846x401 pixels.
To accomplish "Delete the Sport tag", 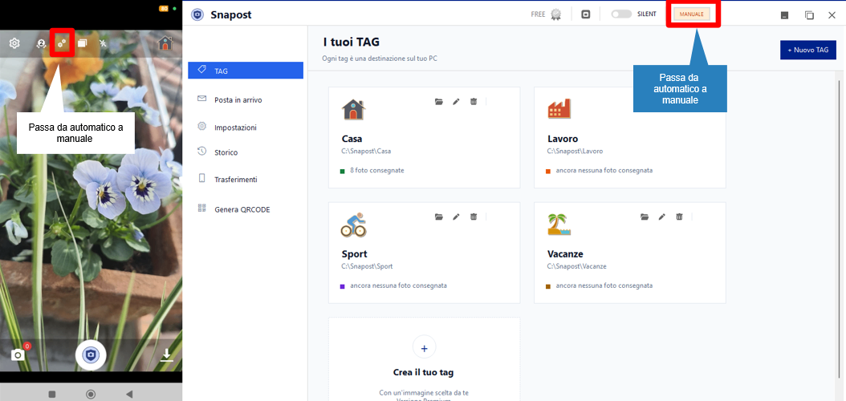I will (474, 217).
